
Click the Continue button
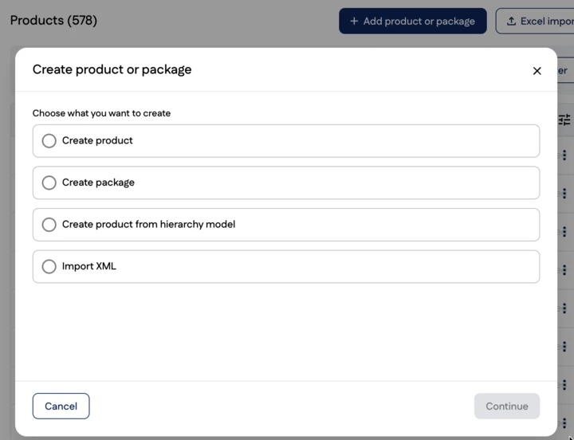click(507, 406)
